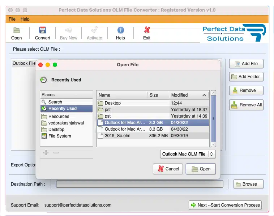Select the highlighted Outlook for Mac Ar… file

click(x=153, y=123)
